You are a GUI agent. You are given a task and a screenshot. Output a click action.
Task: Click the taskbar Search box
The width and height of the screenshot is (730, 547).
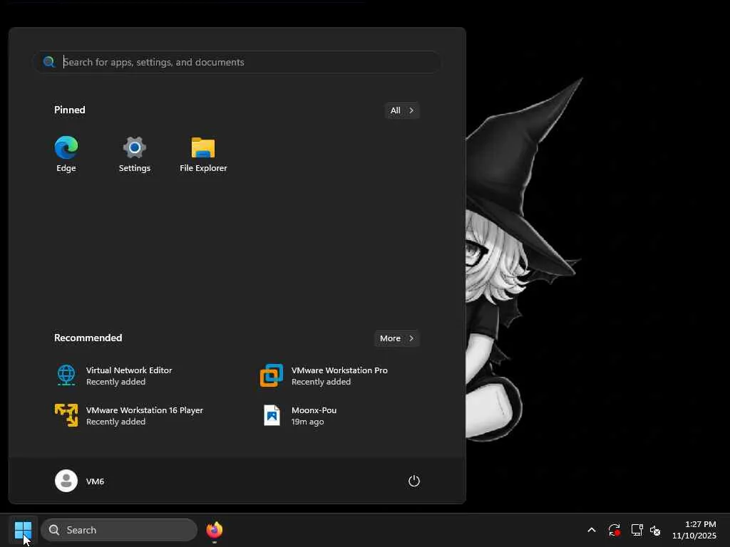click(x=119, y=530)
